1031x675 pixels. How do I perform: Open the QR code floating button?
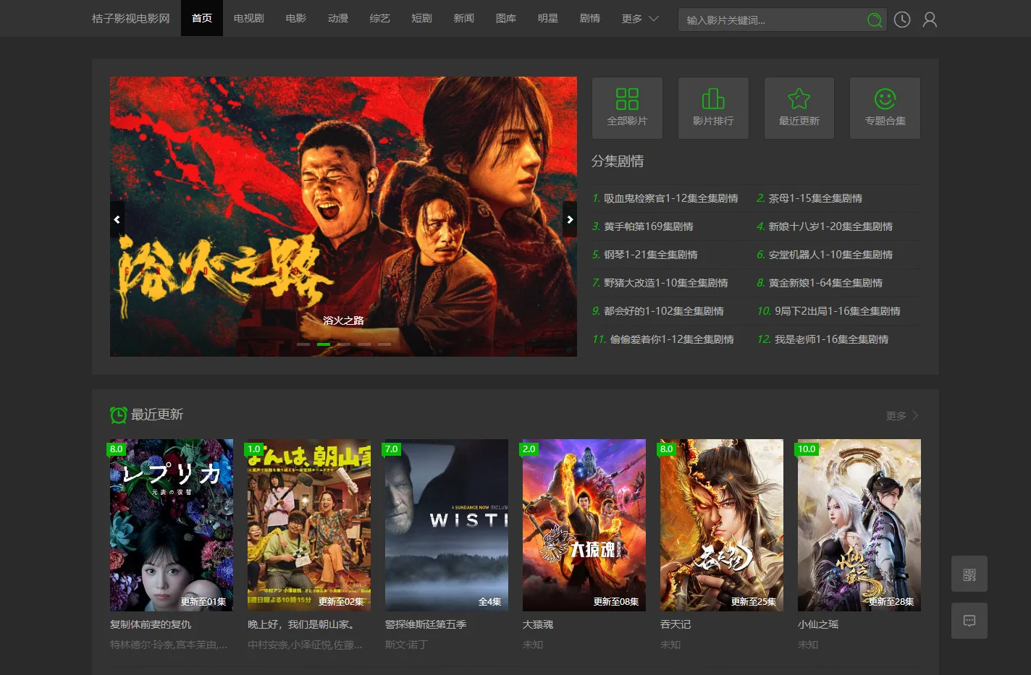[969, 574]
